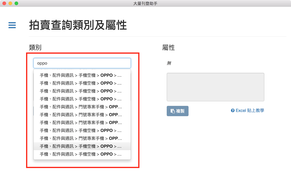Select the first 門號專案手機 > OPPO suggestion
The image size is (291, 182).
point(81,107)
